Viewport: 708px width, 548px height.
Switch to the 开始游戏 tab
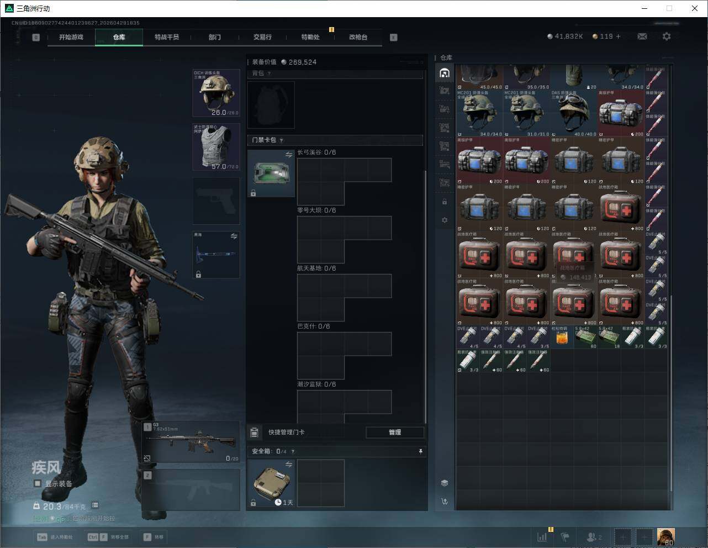pos(71,37)
